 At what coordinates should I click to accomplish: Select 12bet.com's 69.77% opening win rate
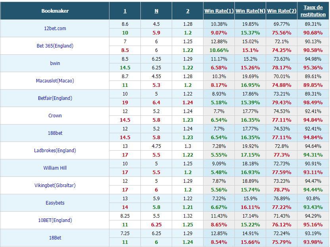(x=282, y=24)
